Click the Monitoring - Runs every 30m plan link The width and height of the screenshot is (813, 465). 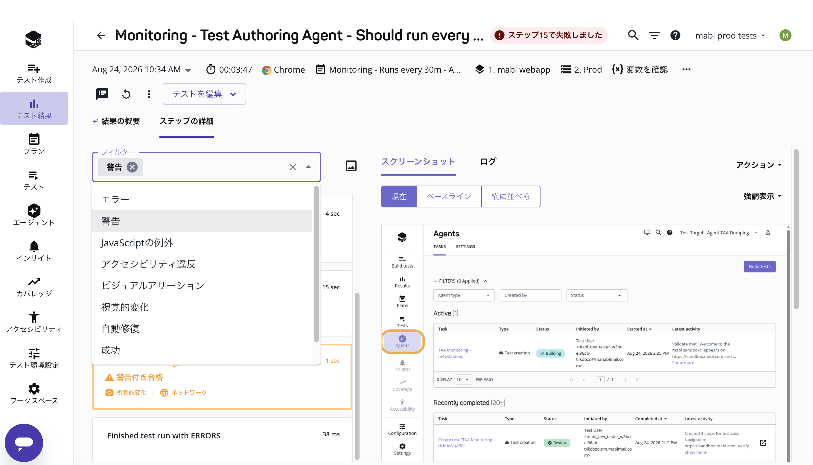388,69
